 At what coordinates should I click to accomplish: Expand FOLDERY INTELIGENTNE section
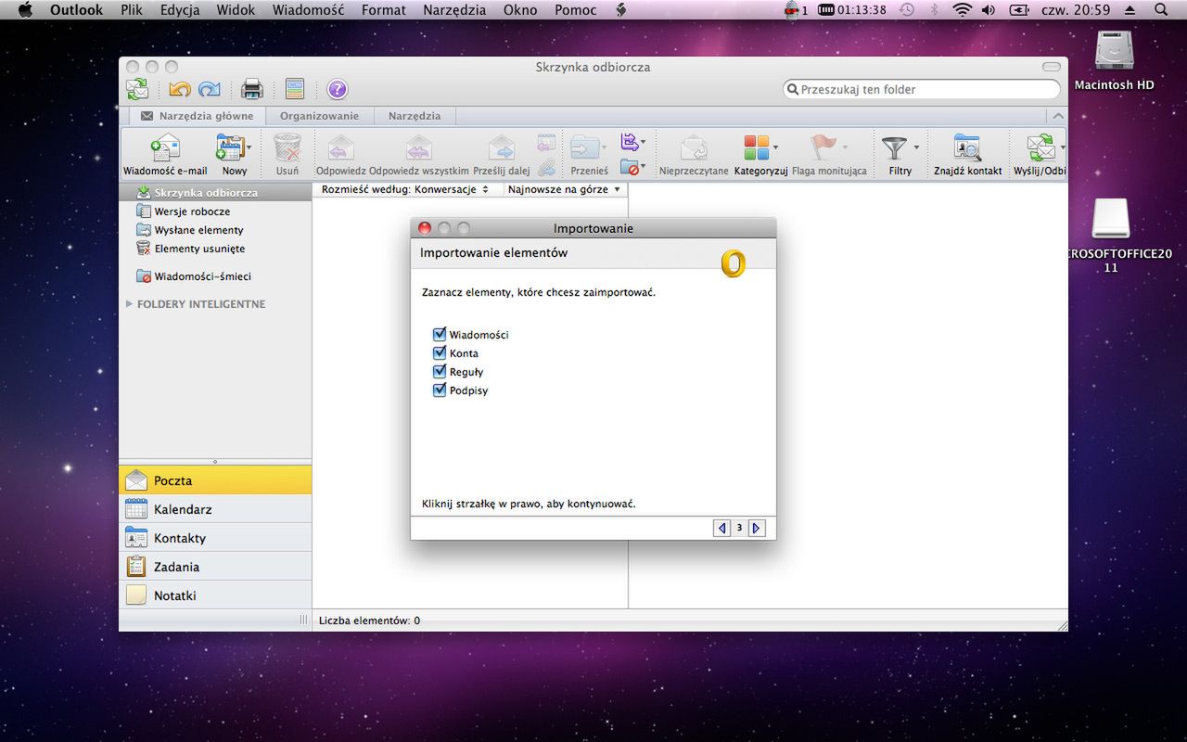129,304
